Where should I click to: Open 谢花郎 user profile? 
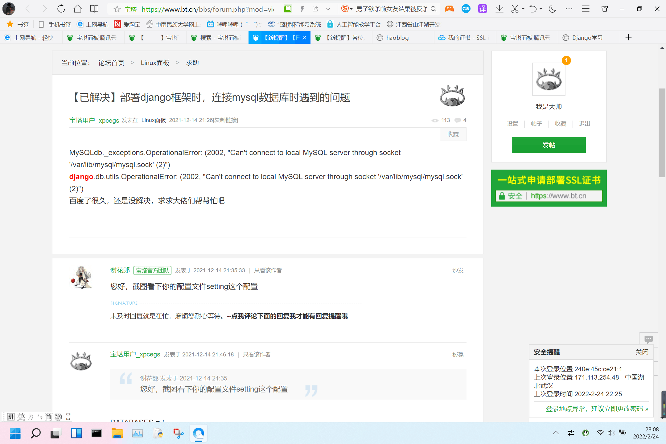pos(120,270)
